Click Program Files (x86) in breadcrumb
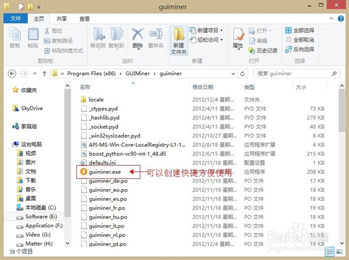Viewport: 349px width, 260px height. coord(91,74)
